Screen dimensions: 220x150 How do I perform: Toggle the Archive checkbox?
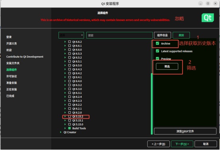click(x=158, y=43)
